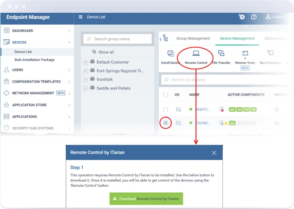This screenshot has width=294, height=209.
Task: Click the Run Procedure toolbar icon
Action: coord(270,53)
